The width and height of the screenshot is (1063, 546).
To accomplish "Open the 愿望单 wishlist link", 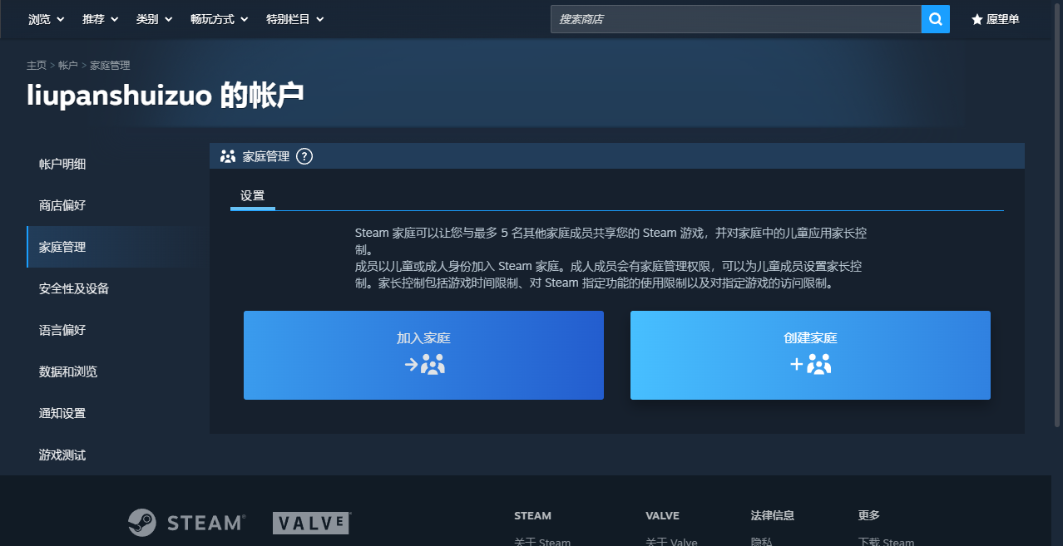I will pos(995,19).
